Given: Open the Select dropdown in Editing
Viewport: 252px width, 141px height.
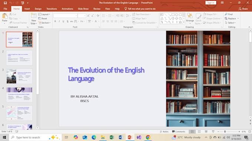Looking at the screenshot, I should point(231,23).
